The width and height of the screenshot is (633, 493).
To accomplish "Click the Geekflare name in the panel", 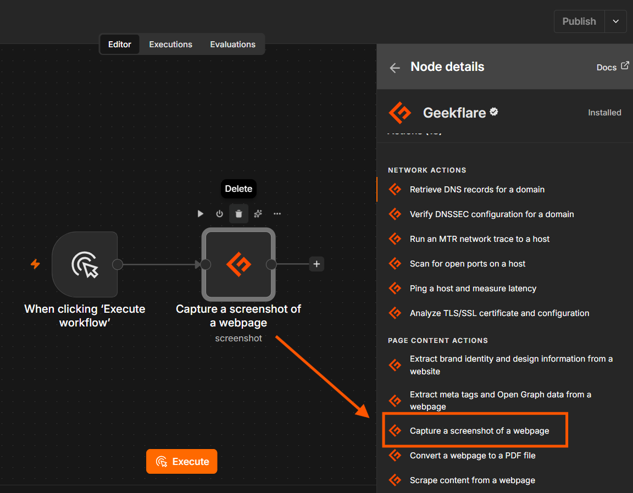I will tap(454, 113).
